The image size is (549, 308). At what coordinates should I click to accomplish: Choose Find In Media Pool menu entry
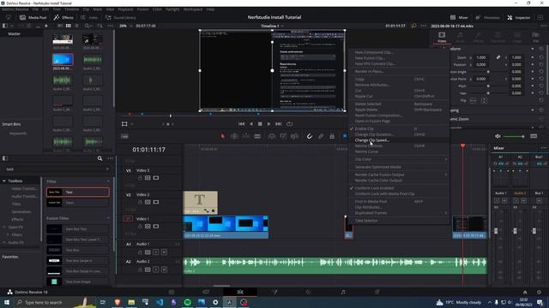[x=371, y=202]
